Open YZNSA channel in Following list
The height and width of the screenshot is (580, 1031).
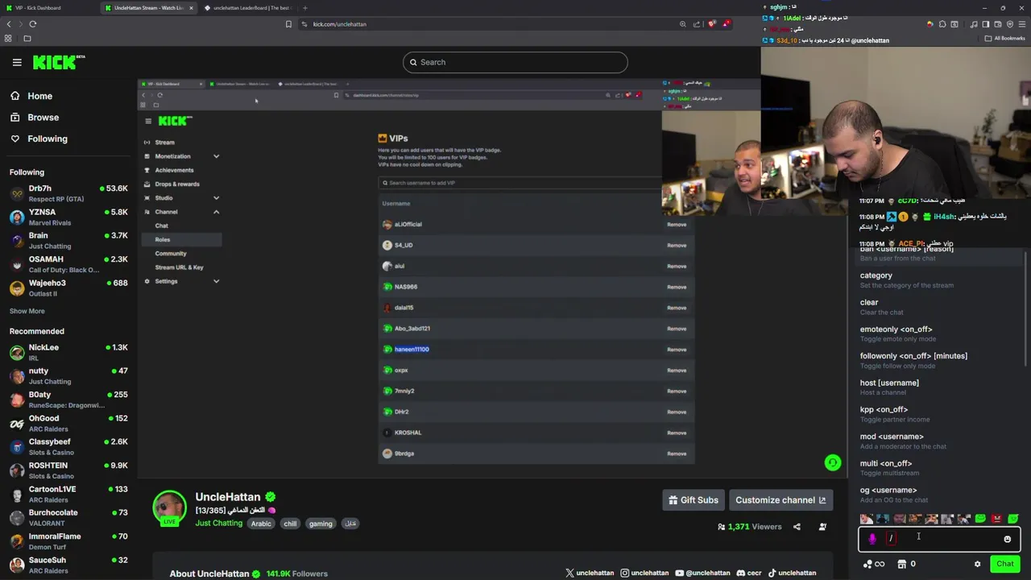point(68,217)
